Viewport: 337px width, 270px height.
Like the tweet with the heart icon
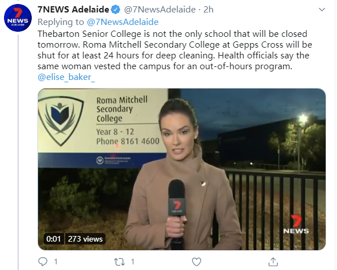196,262
